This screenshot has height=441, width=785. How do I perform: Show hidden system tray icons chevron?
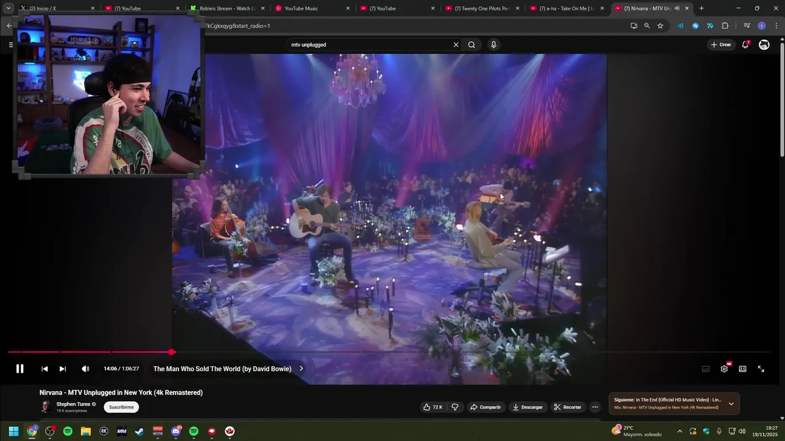coord(680,431)
